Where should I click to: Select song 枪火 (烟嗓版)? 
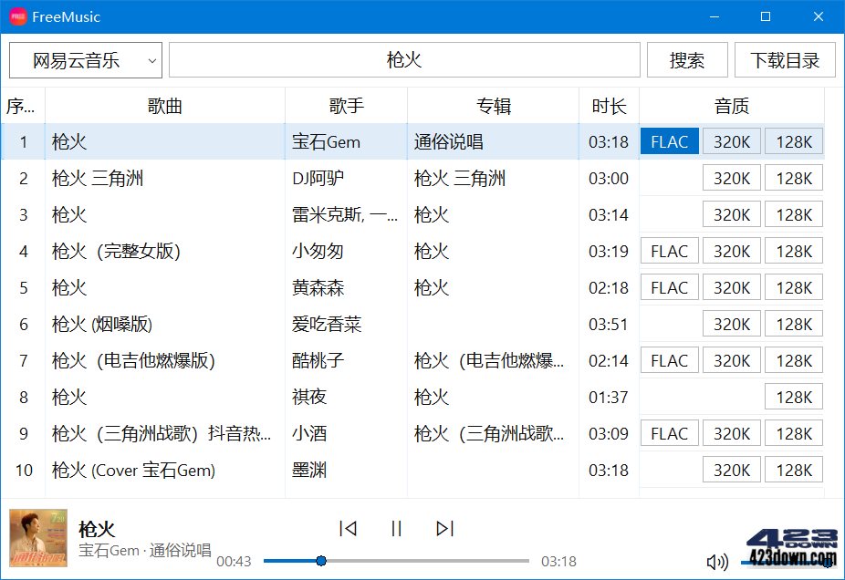click(102, 324)
